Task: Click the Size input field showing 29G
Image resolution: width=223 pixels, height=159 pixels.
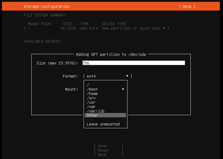Action: [134, 63]
